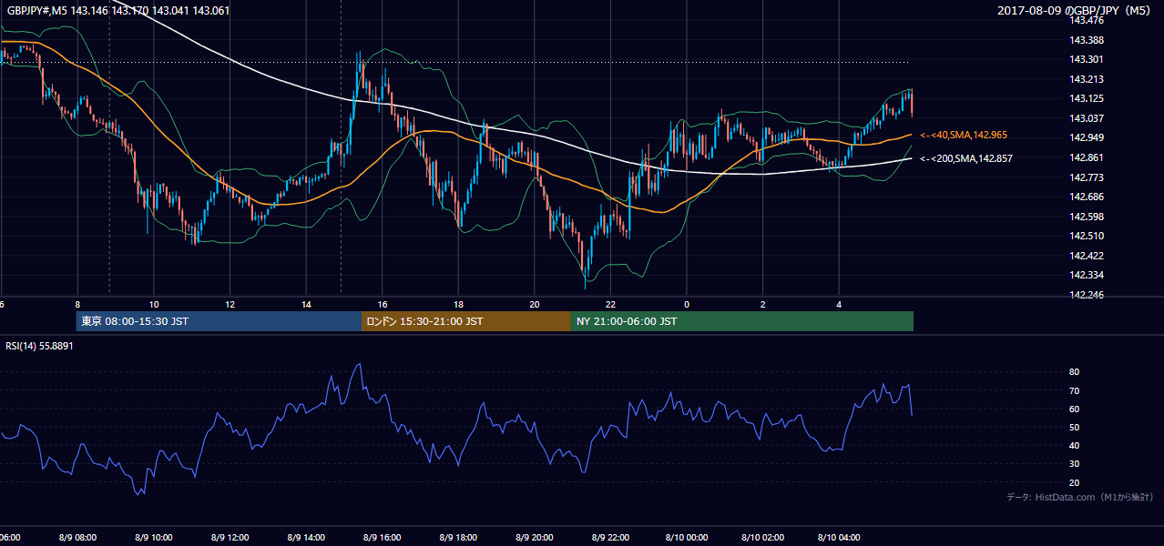Click RSI axis level 70
Screen dimensions: 1164x546
1075,390
